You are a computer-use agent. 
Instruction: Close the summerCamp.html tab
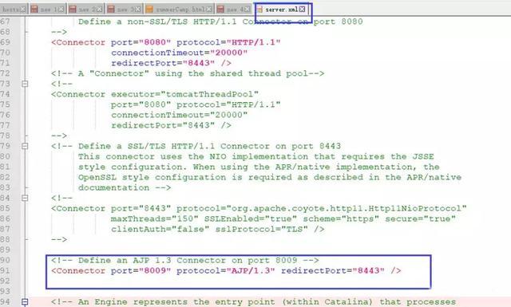[209, 10]
